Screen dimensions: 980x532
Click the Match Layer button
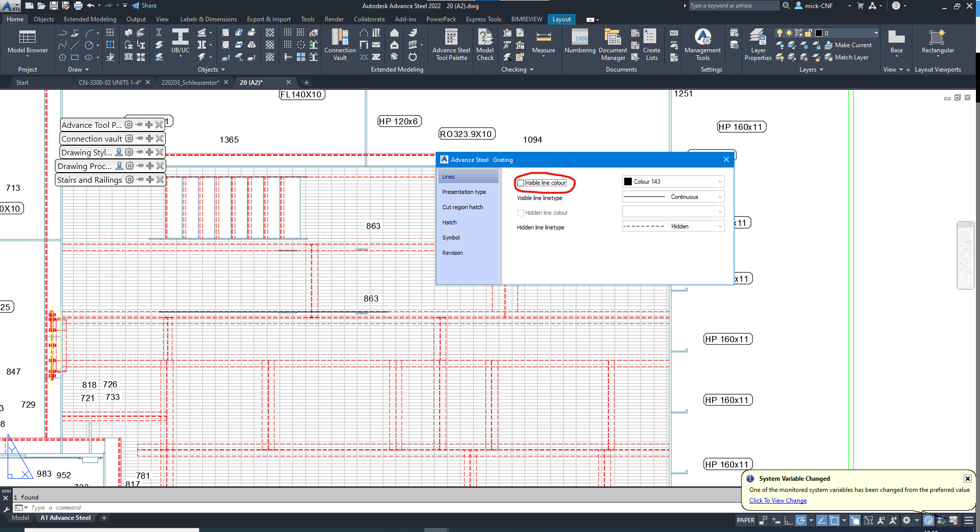[x=846, y=57]
